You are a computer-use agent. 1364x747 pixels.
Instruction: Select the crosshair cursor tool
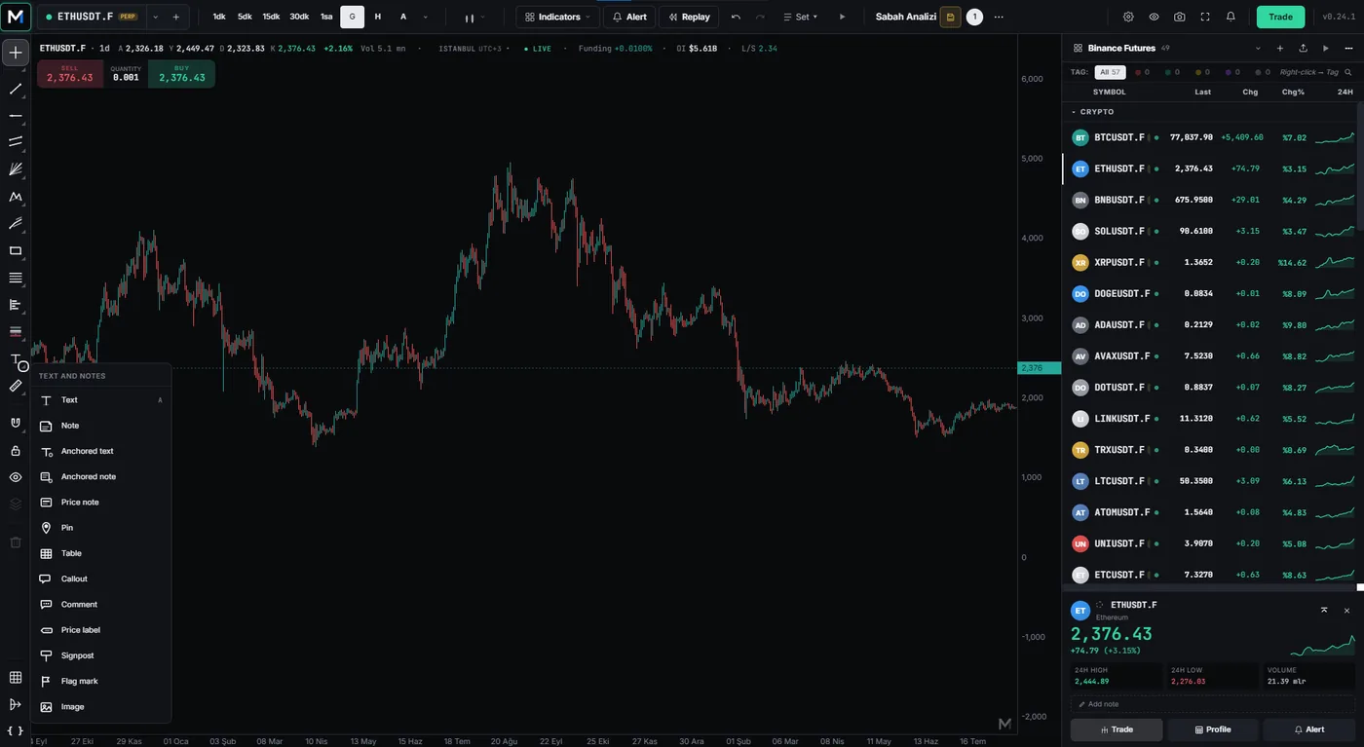(16, 53)
